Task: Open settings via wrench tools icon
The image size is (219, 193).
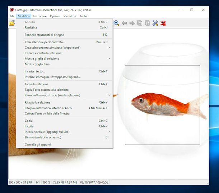Action: tap(155, 23)
